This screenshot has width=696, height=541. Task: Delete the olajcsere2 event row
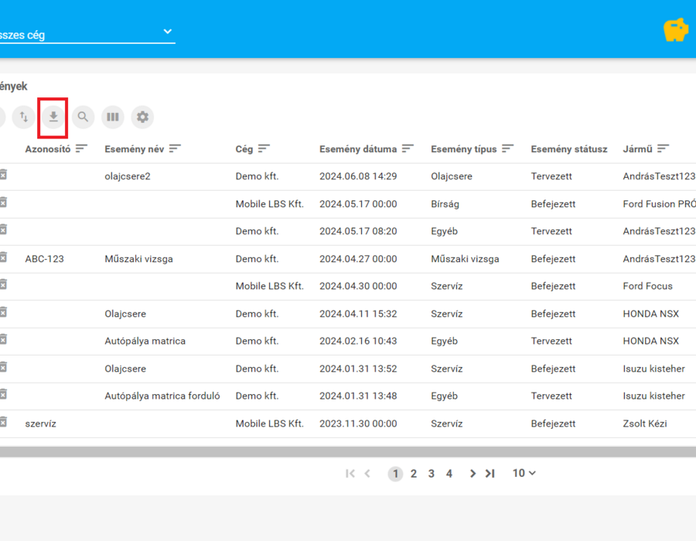click(3, 175)
